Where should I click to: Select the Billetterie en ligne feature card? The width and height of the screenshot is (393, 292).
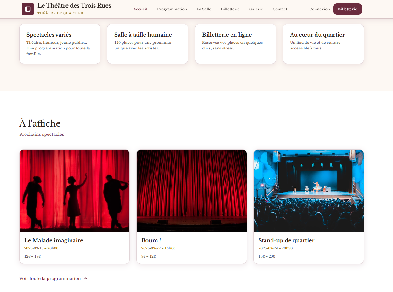tap(235, 44)
